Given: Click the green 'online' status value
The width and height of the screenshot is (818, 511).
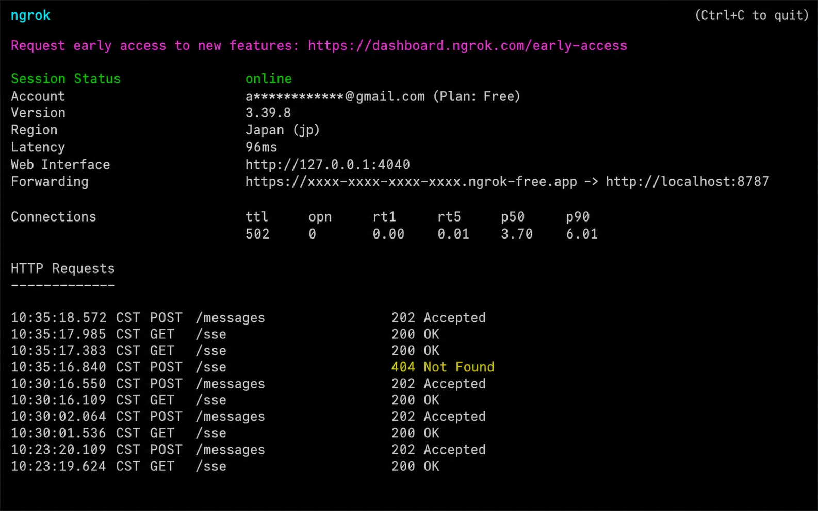Looking at the screenshot, I should (x=269, y=79).
